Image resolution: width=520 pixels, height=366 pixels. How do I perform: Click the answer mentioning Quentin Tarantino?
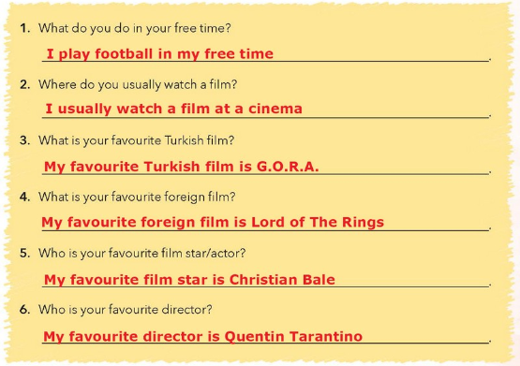pyautogui.click(x=202, y=337)
